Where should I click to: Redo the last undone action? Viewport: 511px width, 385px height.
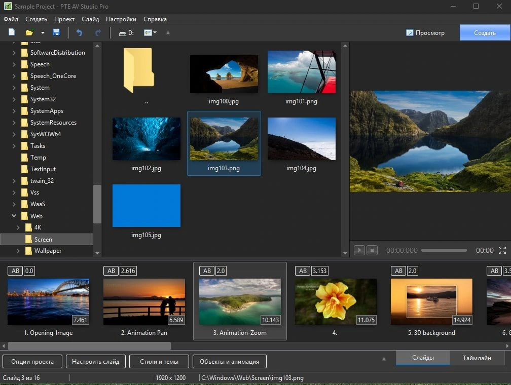98,32
